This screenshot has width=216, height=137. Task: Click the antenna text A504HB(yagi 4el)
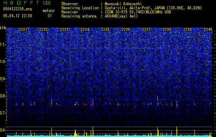tap(121, 16)
